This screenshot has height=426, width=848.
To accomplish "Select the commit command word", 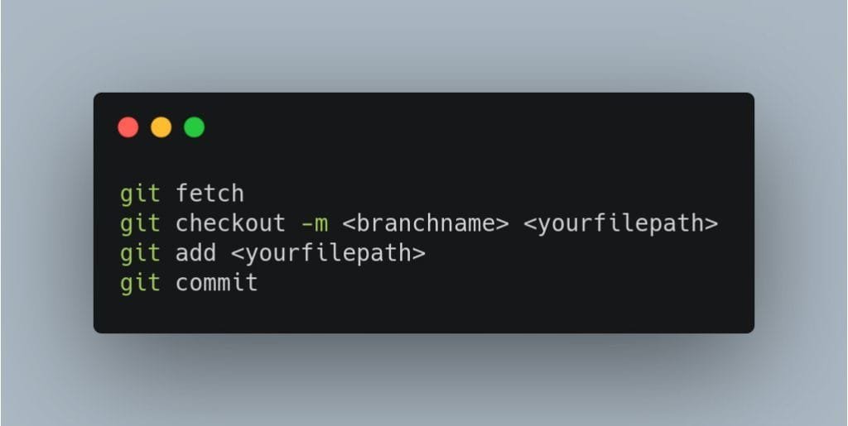I will click(217, 283).
